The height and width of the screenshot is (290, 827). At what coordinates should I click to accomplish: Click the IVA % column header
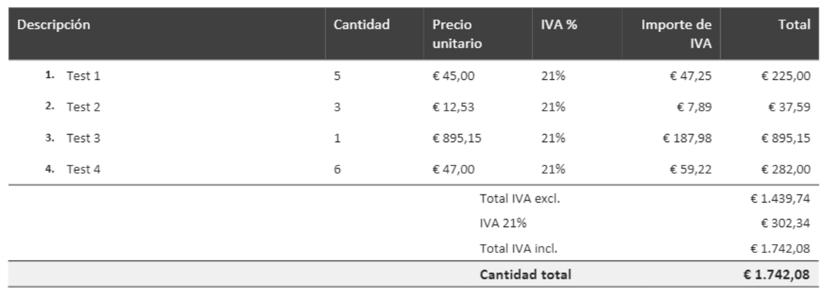pyautogui.click(x=559, y=26)
